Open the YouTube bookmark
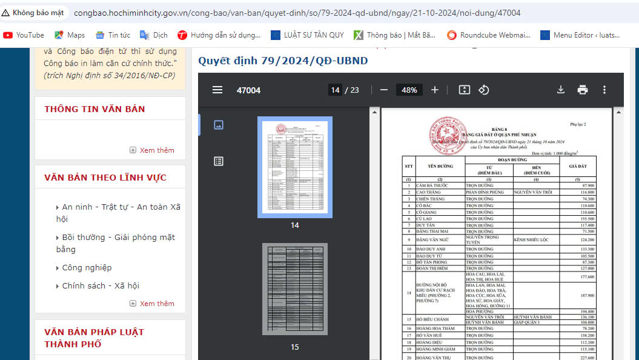 (24, 35)
